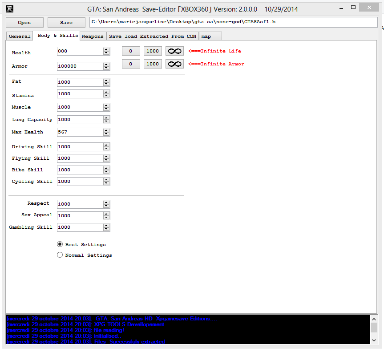Open the Weapons tab
This screenshot has height=352, width=384.
(x=93, y=36)
